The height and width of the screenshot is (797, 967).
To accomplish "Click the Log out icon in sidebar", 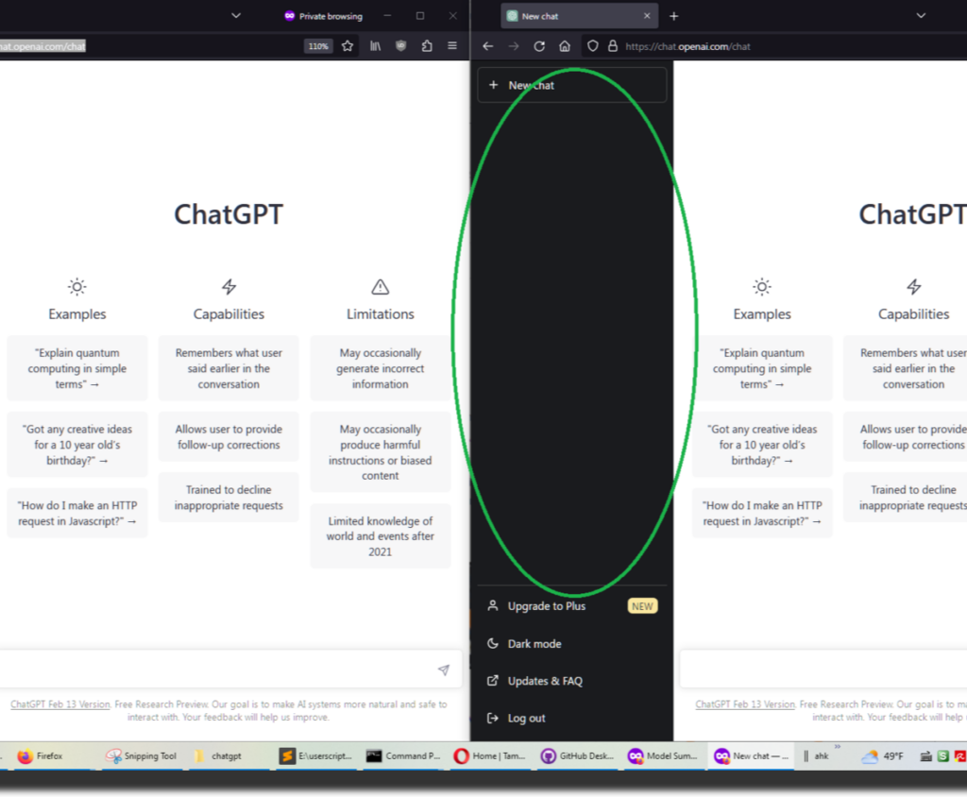I will pos(492,718).
